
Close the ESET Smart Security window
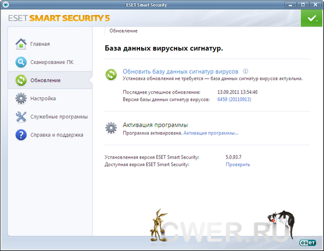[315, 5]
